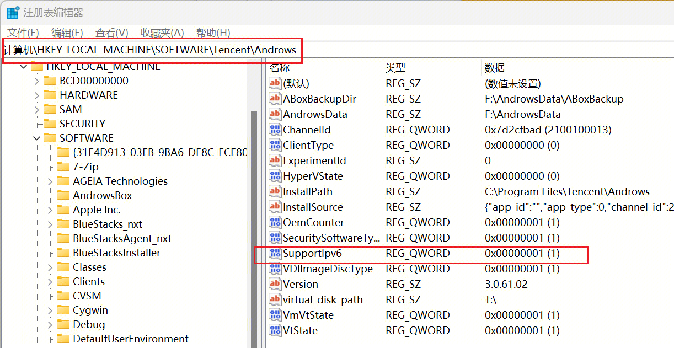Expand the Clients key chevron
Viewport: 674px width, 348px height.
click(50, 281)
